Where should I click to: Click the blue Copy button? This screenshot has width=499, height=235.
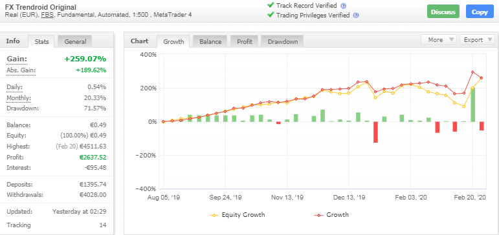480,12
